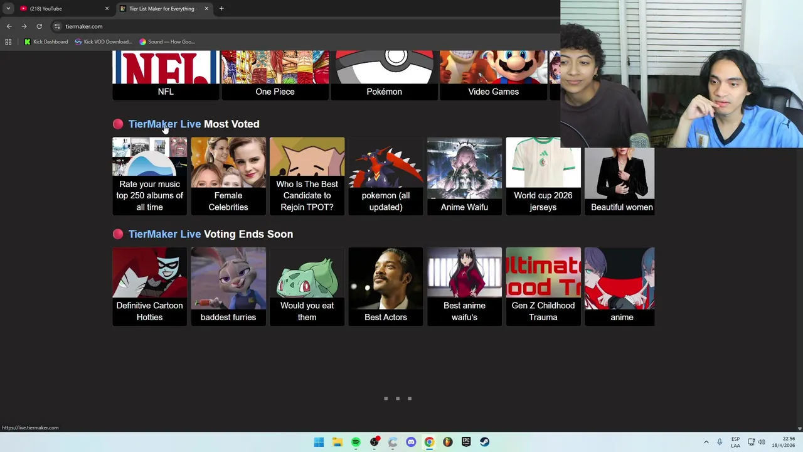The image size is (803, 452).
Task: Open the One Piece category card
Action: pos(275,75)
